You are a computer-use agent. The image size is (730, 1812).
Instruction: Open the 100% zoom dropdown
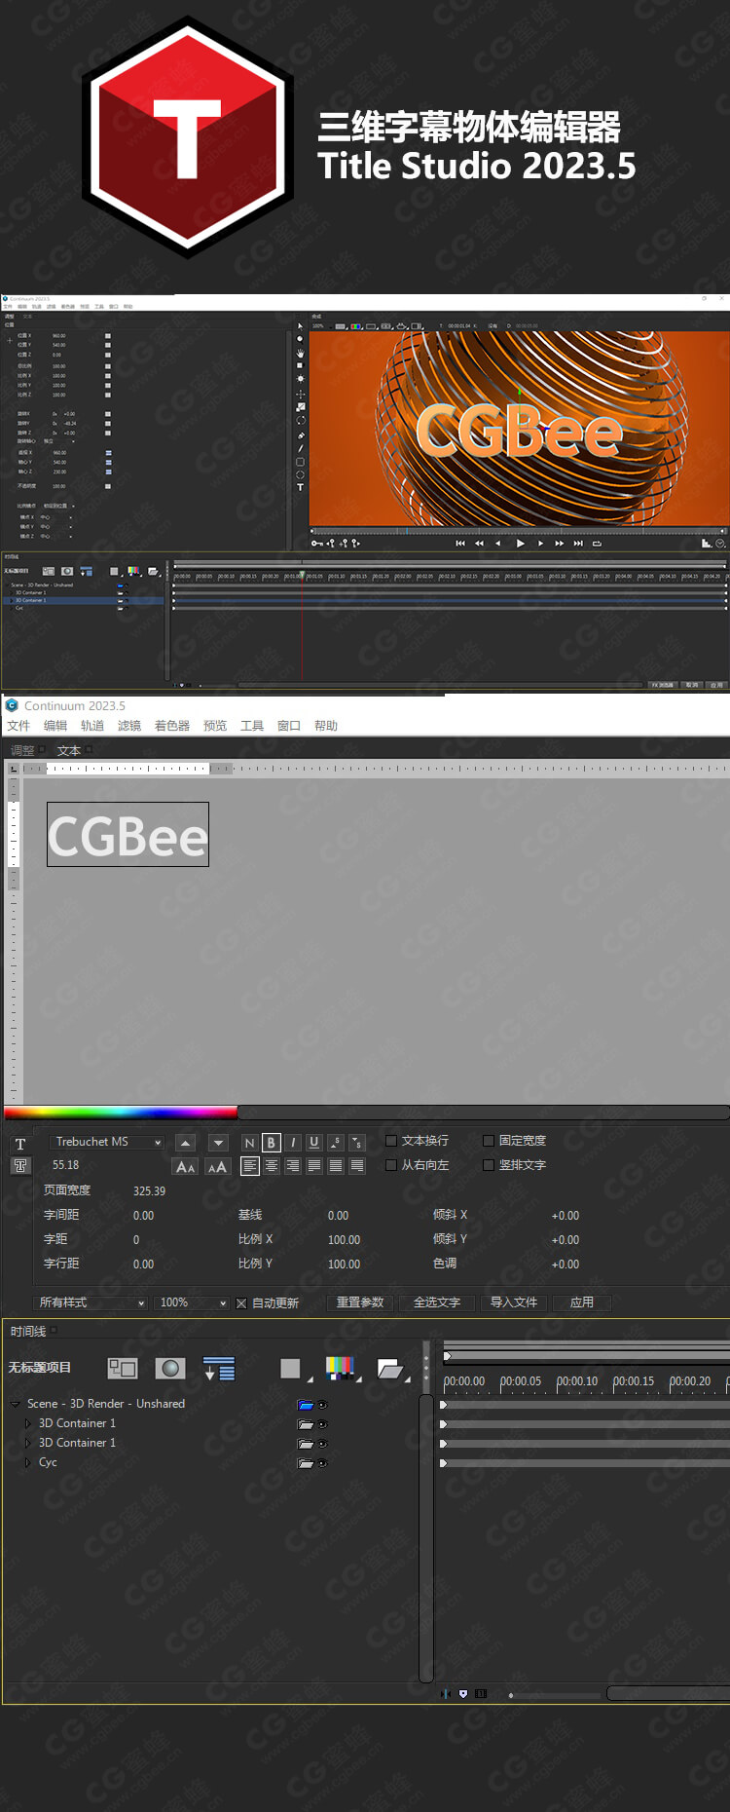coord(191,1302)
